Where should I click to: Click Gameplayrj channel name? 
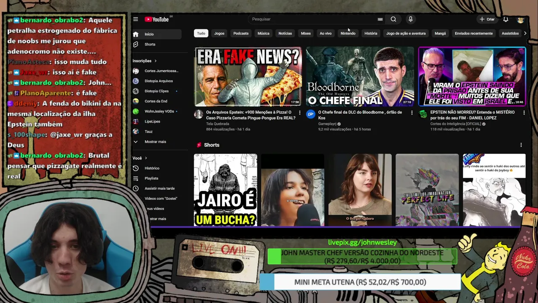(x=327, y=124)
